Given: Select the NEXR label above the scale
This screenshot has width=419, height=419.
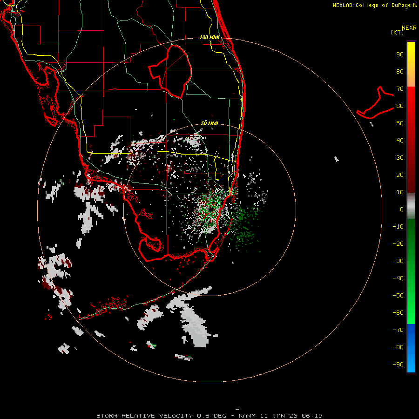Looking at the screenshot, I should click(409, 28).
